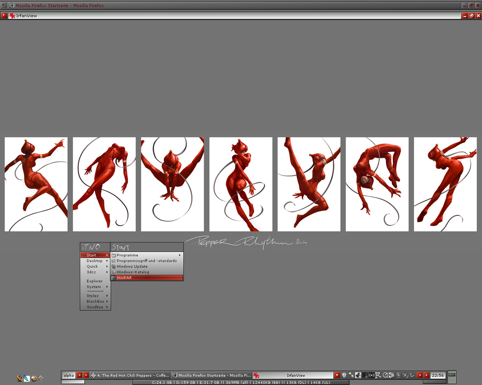Click the Windows-Katalog icon
Viewport: 482px width, 385px height.
pyautogui.click(x=113, y=272)
